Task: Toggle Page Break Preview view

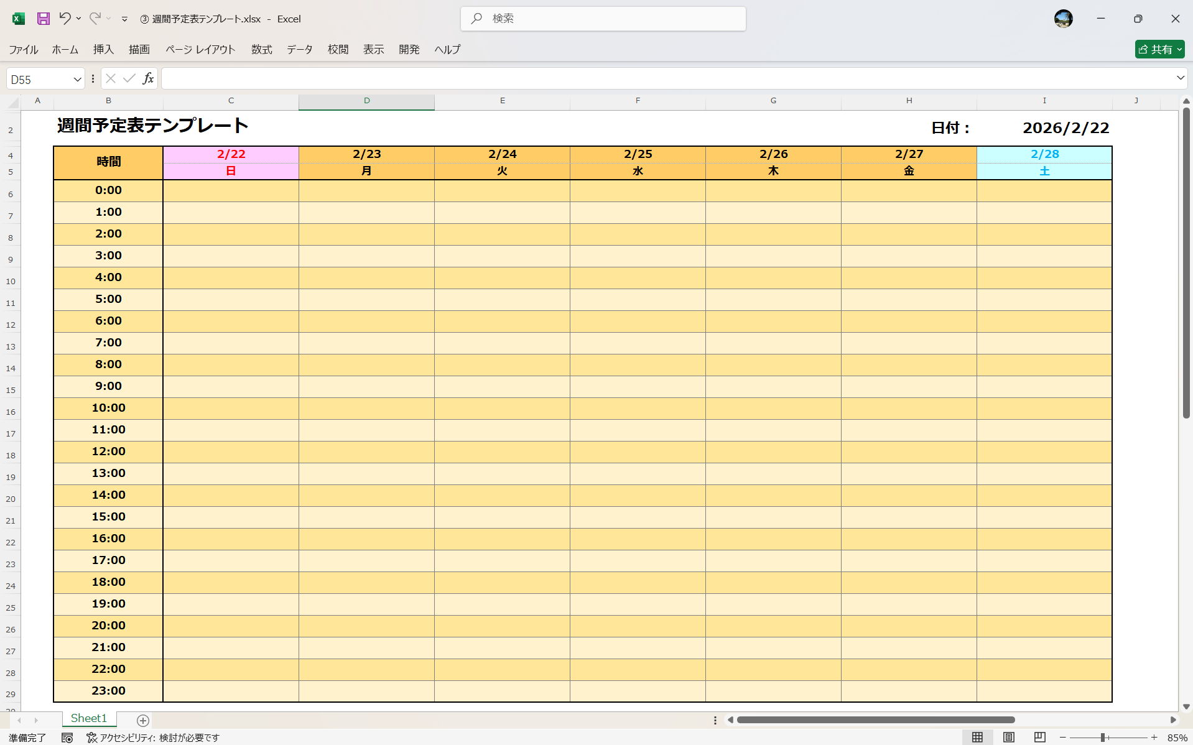Action: click(x=1039, y=738)
